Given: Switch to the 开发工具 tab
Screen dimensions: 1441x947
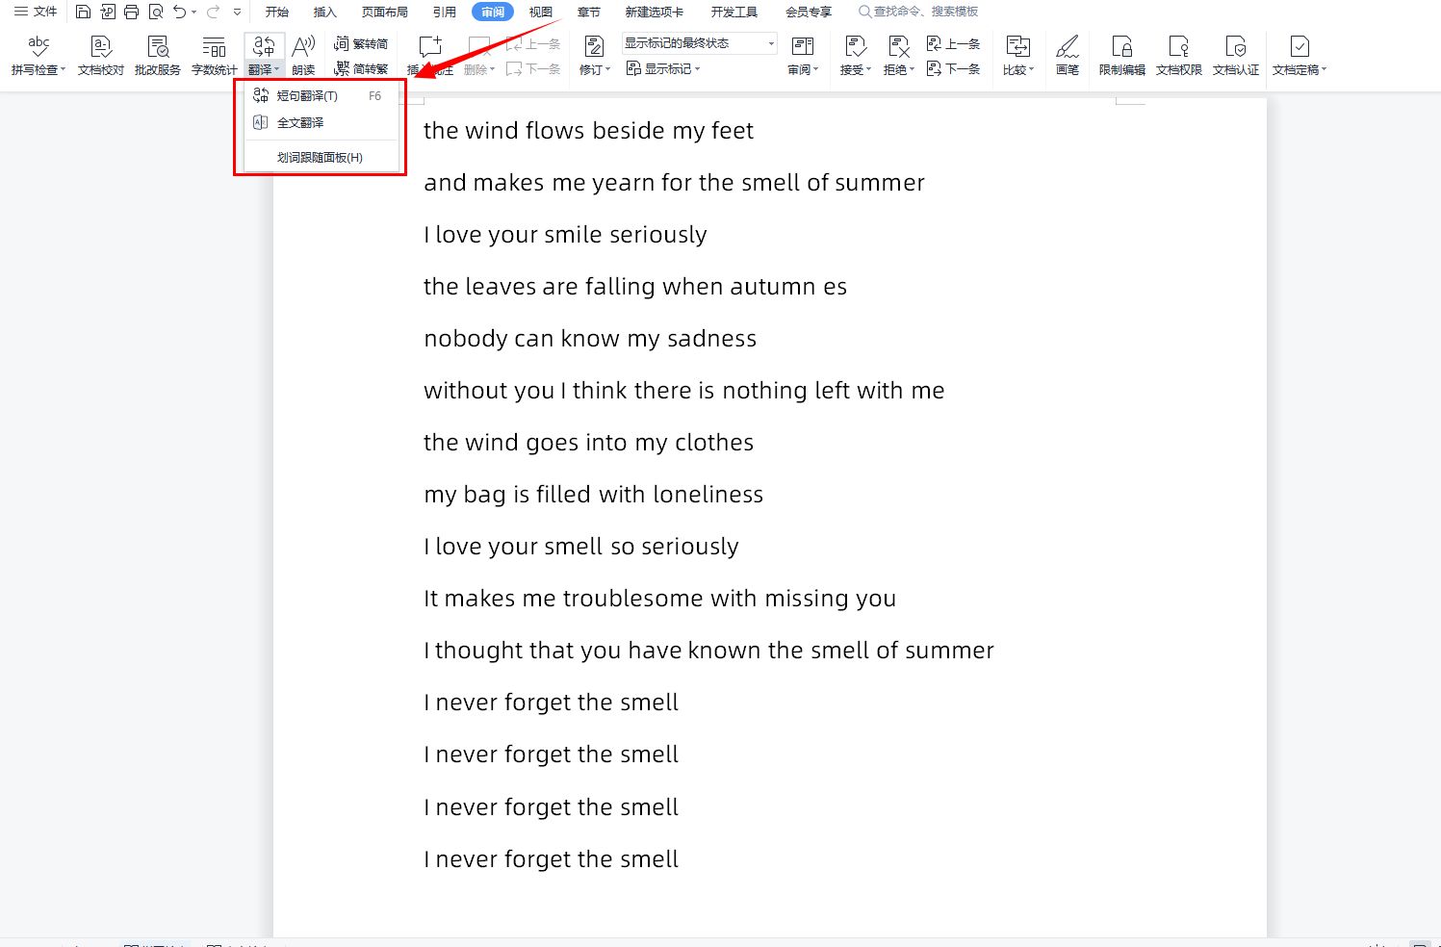Looking at the screenshot, I should (x=734, y=12).
